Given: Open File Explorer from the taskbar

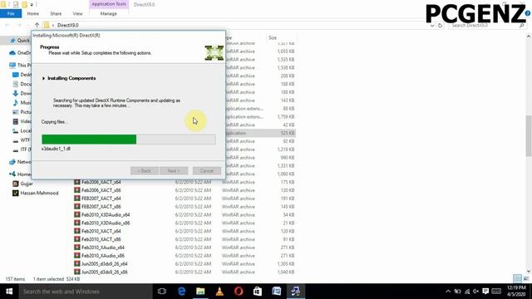Looking at the screenshot, I should tap(200, 292).
